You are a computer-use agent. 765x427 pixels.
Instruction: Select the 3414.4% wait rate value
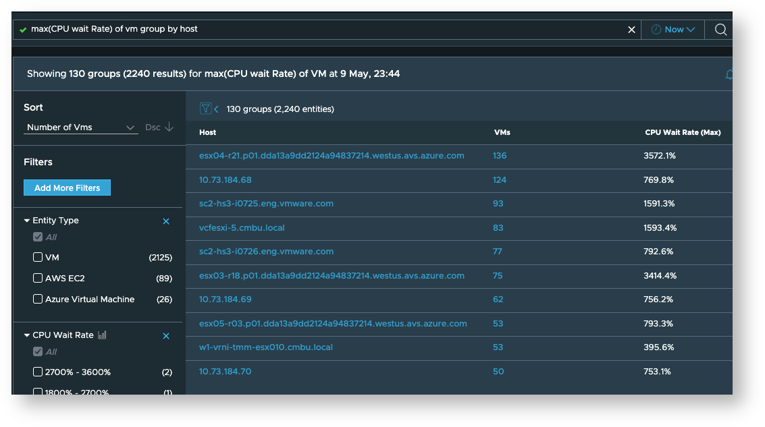click(660, 276)
